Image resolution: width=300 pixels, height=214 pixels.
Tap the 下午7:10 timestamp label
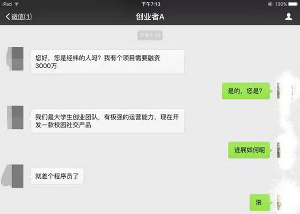(150, 35)
